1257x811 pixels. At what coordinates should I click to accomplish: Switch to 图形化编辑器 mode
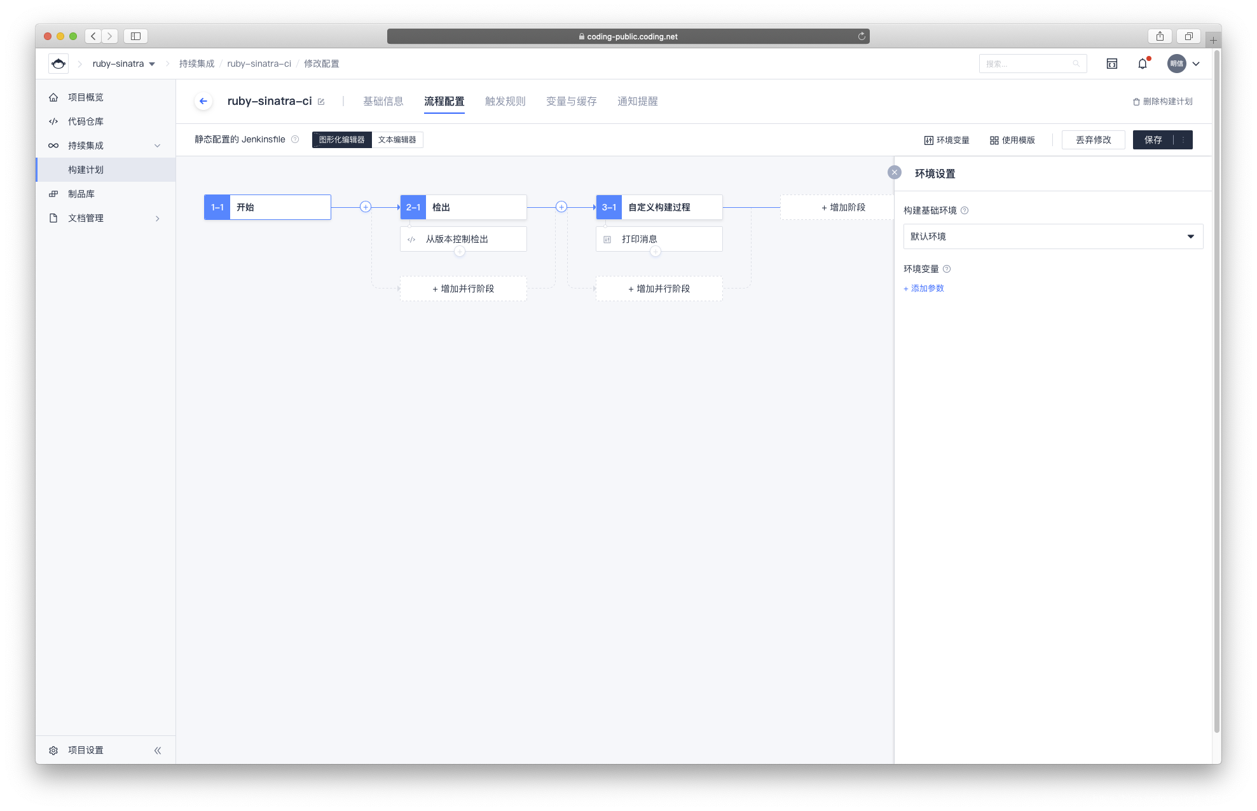coord(342,140)
